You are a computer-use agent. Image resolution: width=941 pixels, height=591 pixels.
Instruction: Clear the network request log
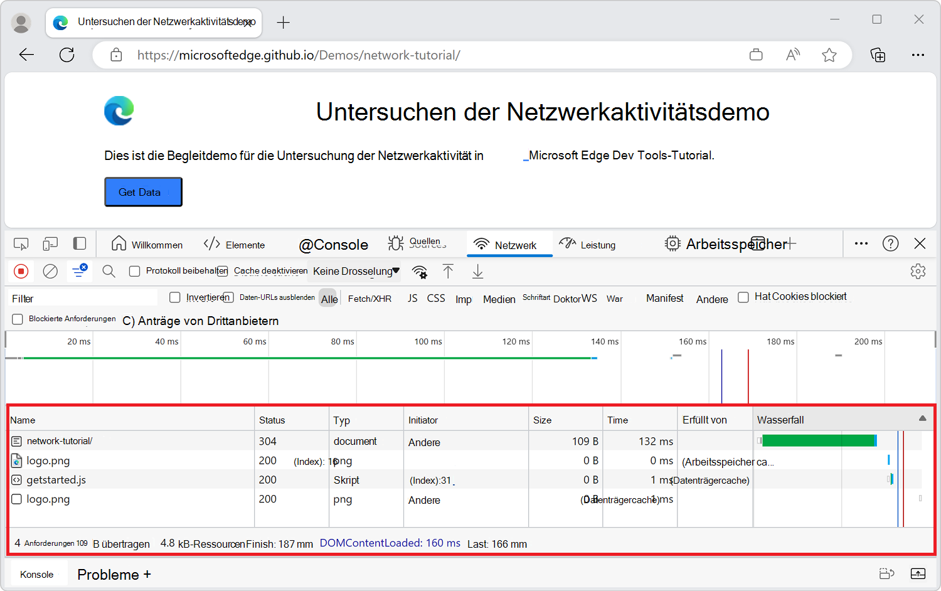point(50,271)
